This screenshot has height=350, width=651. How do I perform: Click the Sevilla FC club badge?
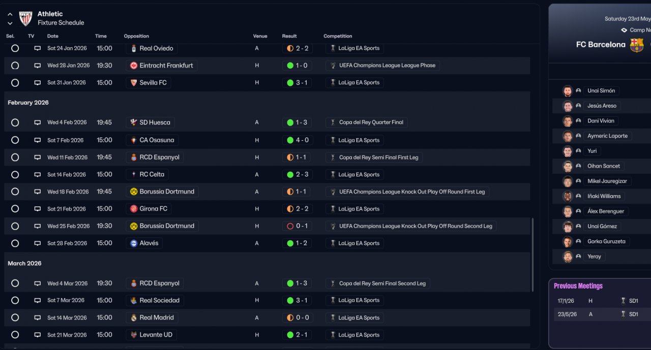[134, 83]
